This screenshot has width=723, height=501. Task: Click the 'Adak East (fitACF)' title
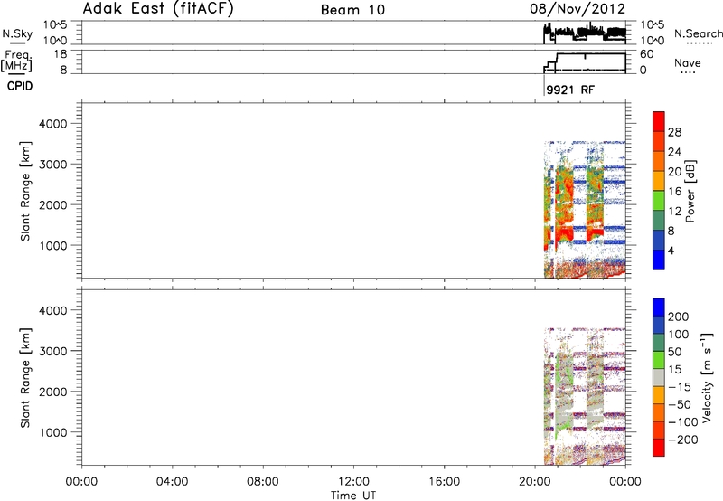tap(157, 8)
